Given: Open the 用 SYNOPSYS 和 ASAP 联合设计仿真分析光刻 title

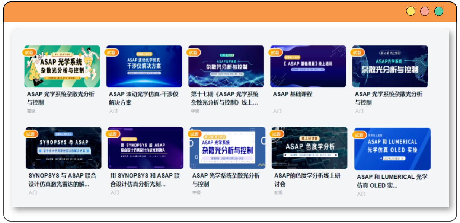Looking at the screenshot, I should [x=145, y=180].
